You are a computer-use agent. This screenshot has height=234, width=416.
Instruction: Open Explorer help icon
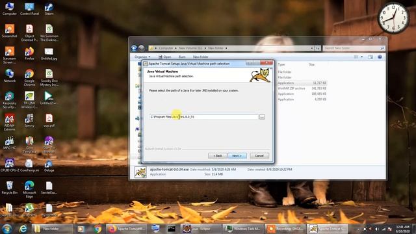click(x=380, y=57)
